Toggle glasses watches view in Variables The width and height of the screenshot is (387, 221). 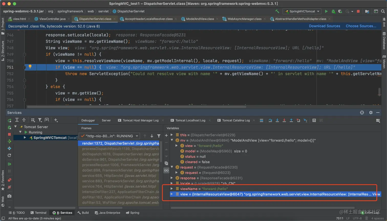click(166, 170)
